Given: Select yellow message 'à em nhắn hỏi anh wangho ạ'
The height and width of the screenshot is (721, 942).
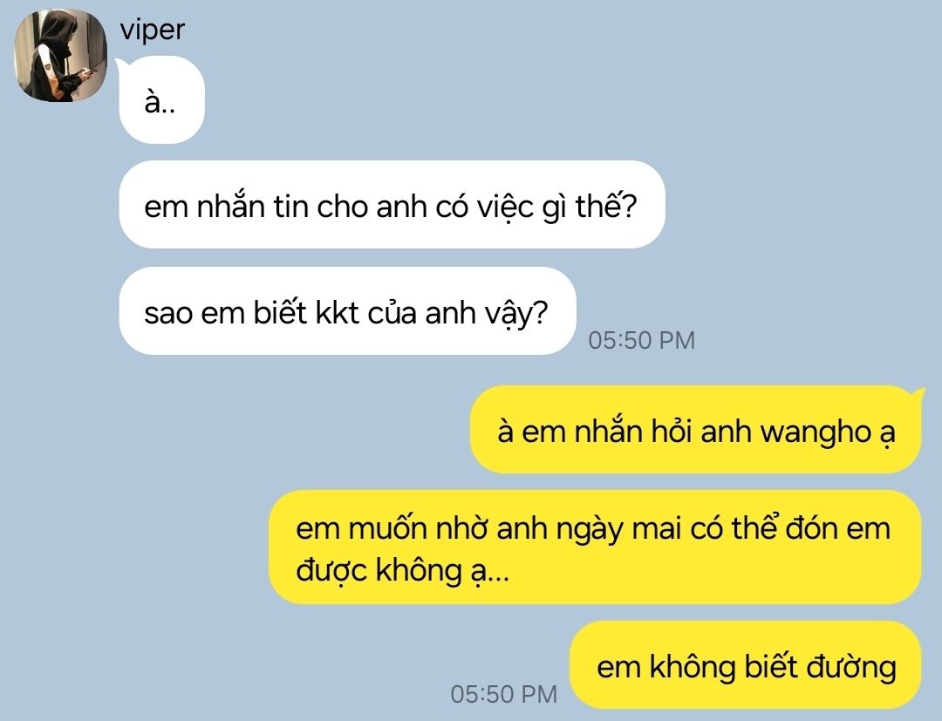Looking at the screenshot, I should (x=696, y=430).
